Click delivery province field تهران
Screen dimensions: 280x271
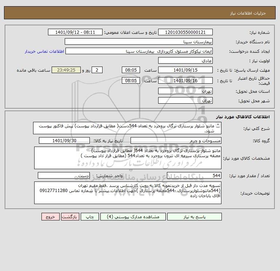pos(185,91)
